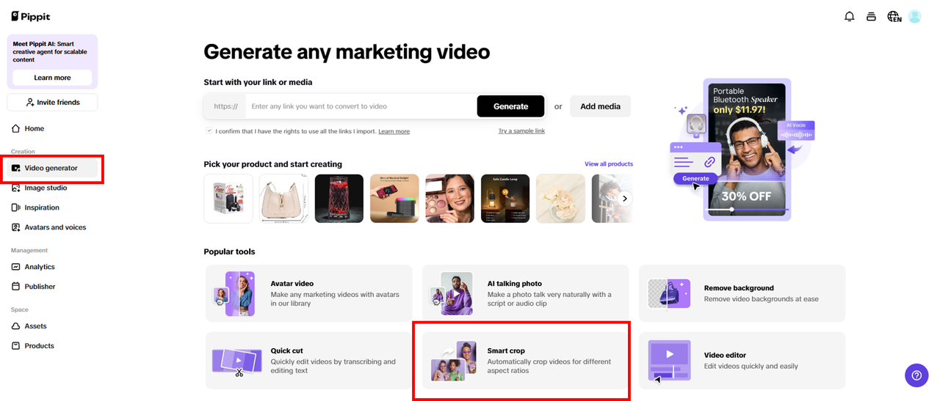Open Inspiration in the sidebar

[52, 207]
